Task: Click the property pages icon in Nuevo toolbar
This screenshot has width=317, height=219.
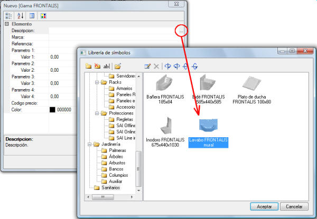Action: point(32,16)
